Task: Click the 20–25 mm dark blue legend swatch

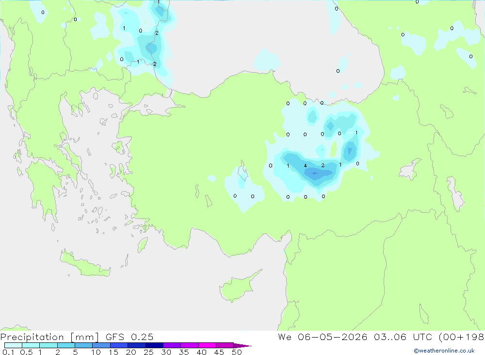Action: pos(137,345)
